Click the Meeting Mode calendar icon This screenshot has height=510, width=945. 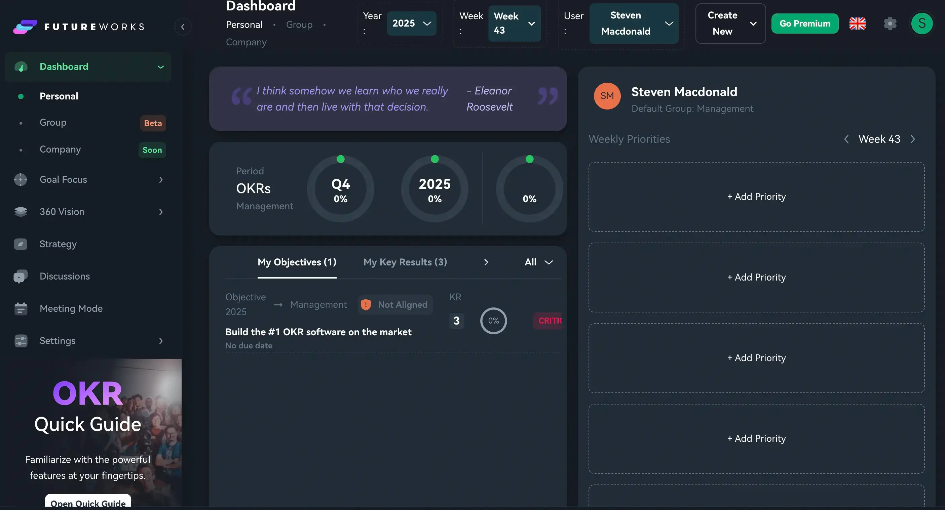click(21, 308)
